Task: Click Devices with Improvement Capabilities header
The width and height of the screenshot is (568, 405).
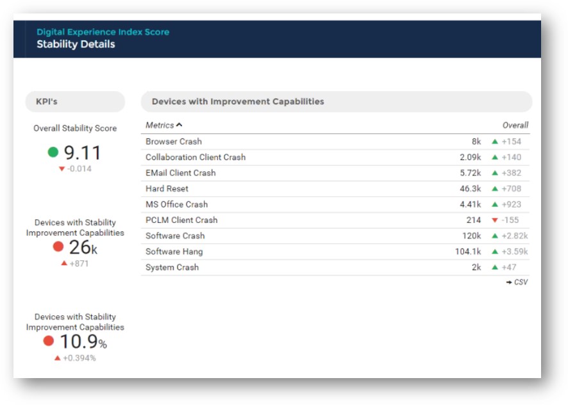Action: pos(238,101)
